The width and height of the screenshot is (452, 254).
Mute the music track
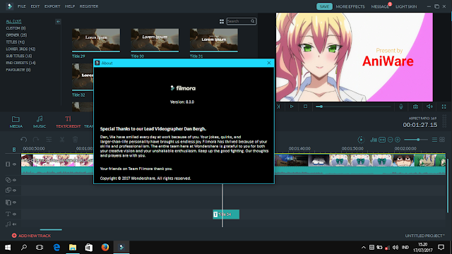(14, 224)
